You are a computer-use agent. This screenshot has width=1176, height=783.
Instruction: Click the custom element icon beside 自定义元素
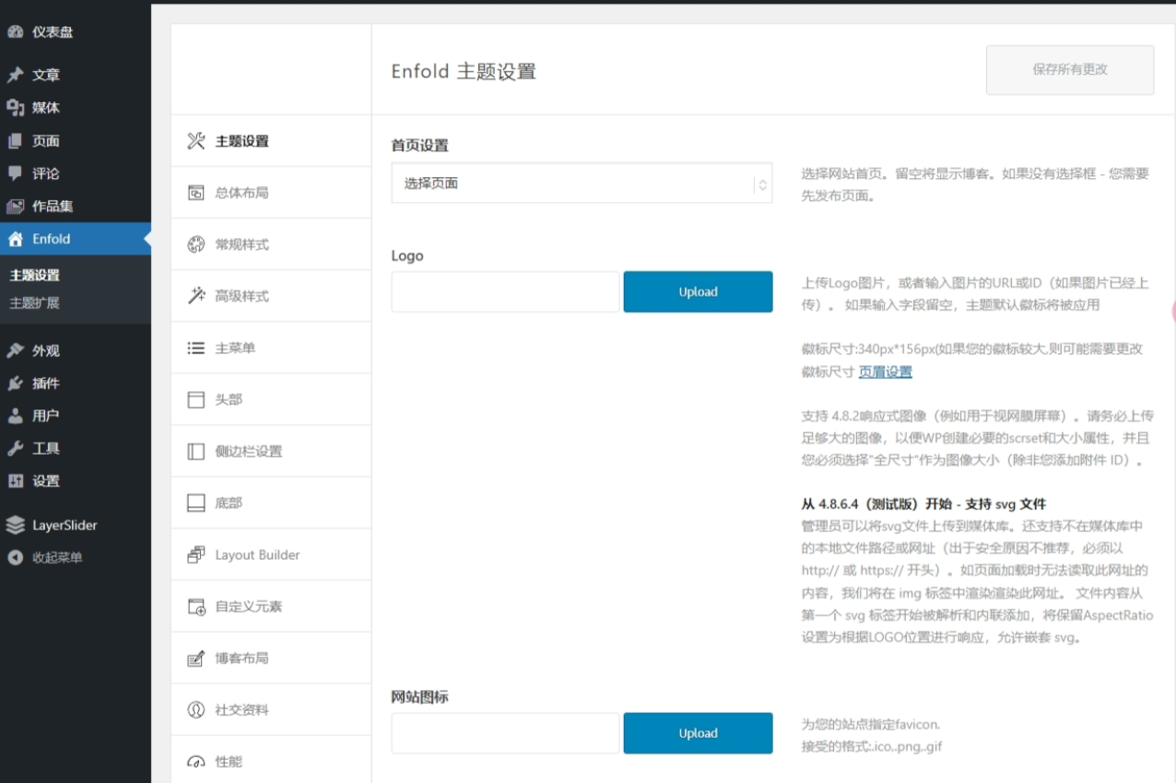[x=195, y=606]
